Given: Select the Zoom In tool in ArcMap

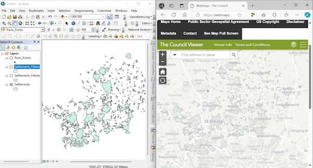Looking at the screenshot, I should [4, 23].
